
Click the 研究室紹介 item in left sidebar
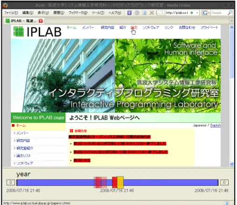point(25,148)
